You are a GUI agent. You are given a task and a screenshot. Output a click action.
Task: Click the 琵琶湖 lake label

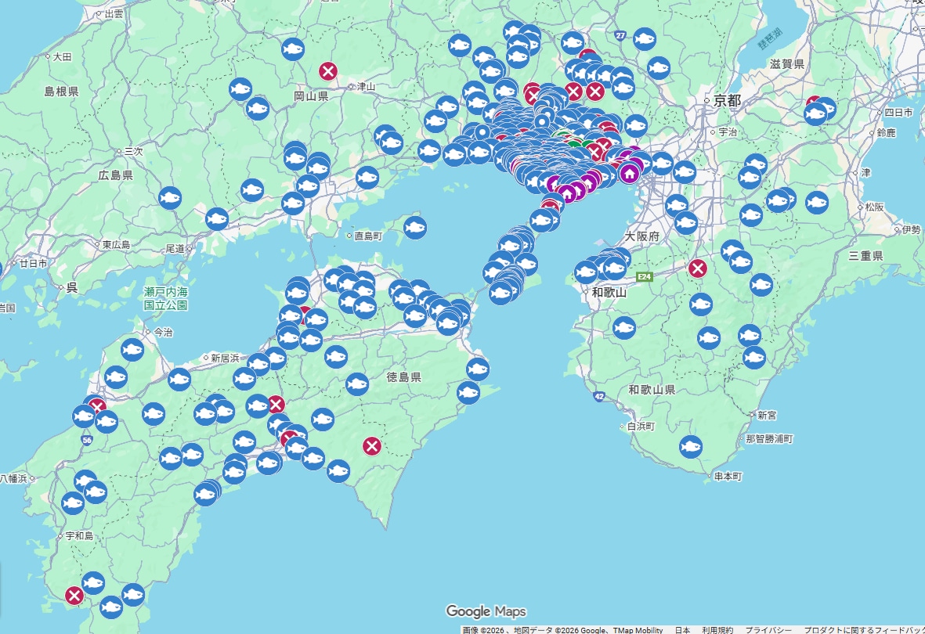[x=771, y=38]
